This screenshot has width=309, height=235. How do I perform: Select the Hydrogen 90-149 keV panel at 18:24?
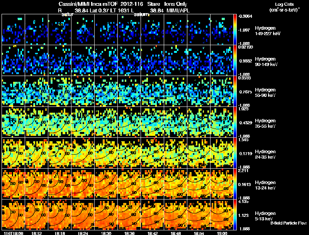coord(83,61)
